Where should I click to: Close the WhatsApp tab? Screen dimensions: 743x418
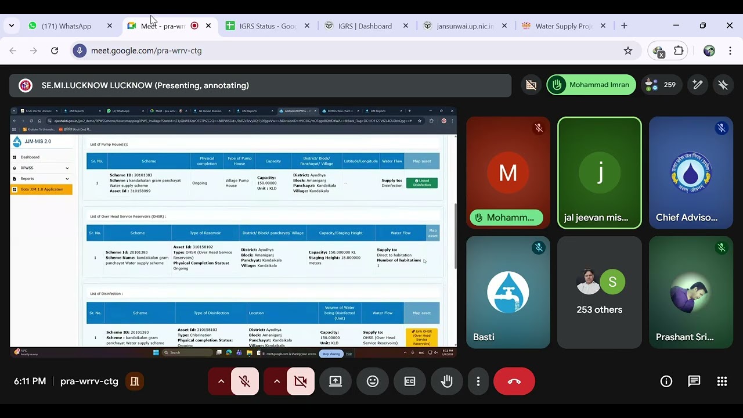110,26
